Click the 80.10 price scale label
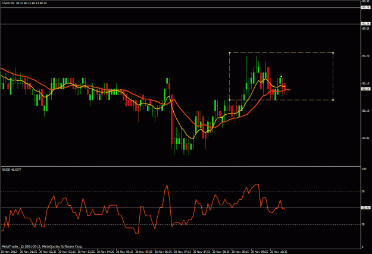The image size is (372, 254). click(x=365, y=111)
